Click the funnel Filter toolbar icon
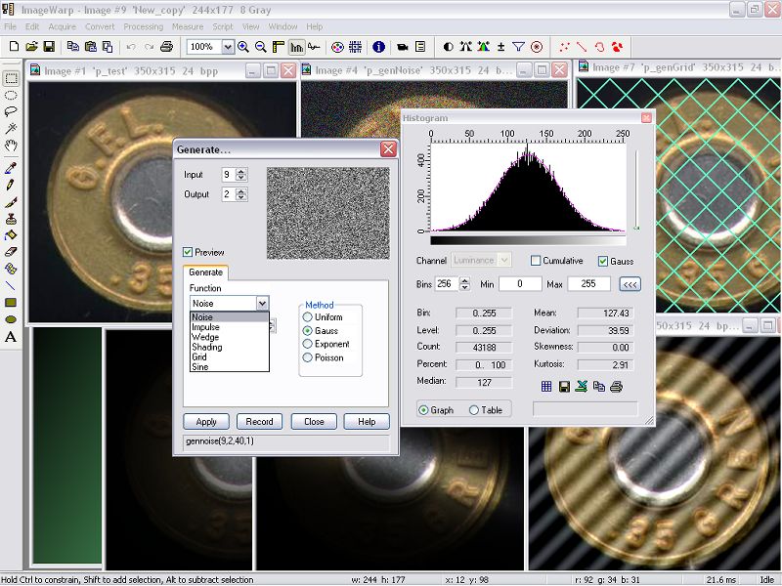The image size is (782, 586). [x=519, y=47]
